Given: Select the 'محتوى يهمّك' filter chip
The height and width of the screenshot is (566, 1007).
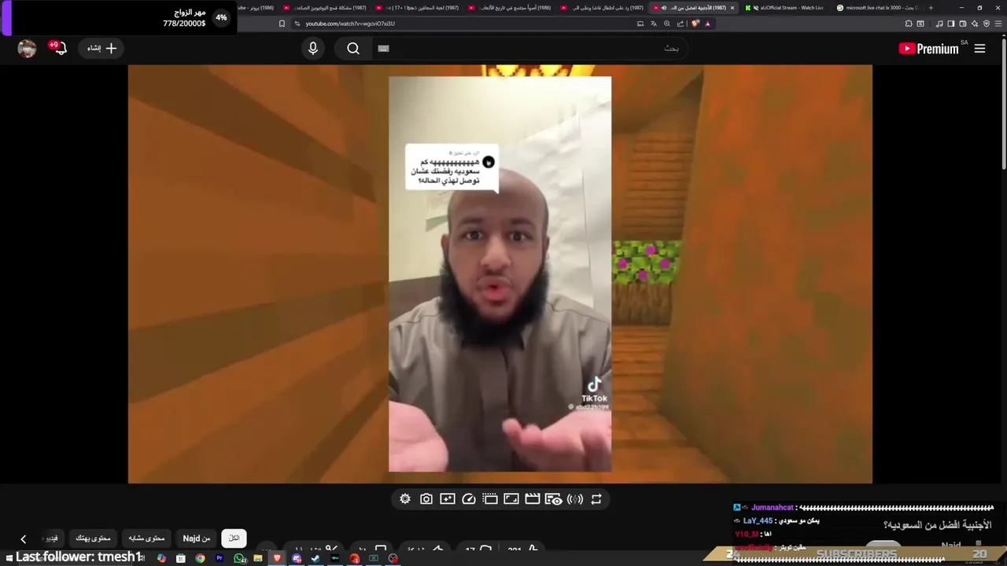Looking at the screenshot, I should click(x=93, y=538).
